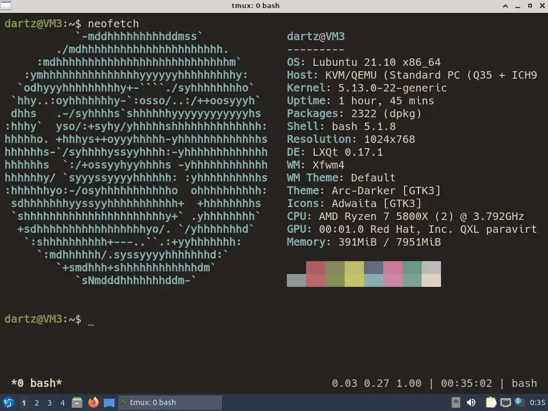Click 'bash' at right end of tmux status bar
Screen dimensions: 548x411
(x=524, y=383)
